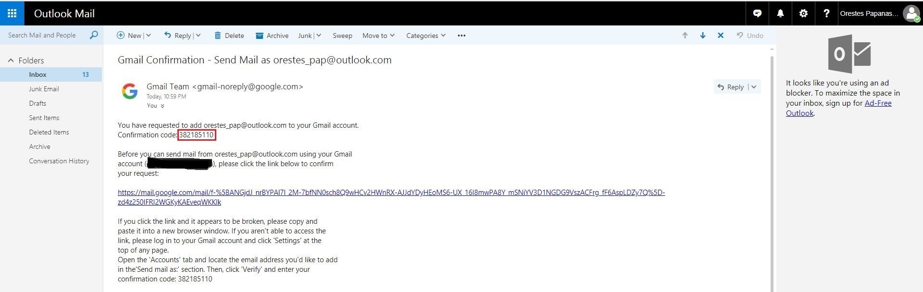
Task: Open the Skype chat icon in header
Action: (757, 13)
